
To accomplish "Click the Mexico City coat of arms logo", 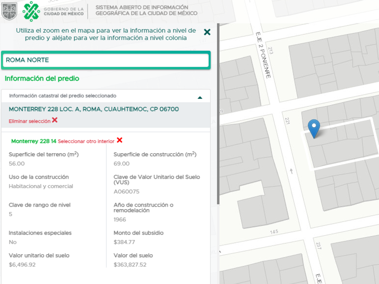I will [9, 11].
